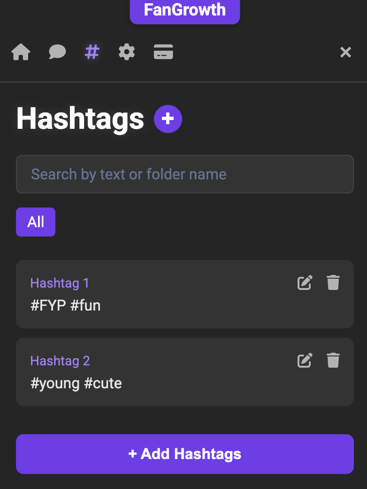Image resolution: width=367 pixels, height=489 pixels.
Task: Select the #FYP #fun hashtag text
Action: coord(66,306)
